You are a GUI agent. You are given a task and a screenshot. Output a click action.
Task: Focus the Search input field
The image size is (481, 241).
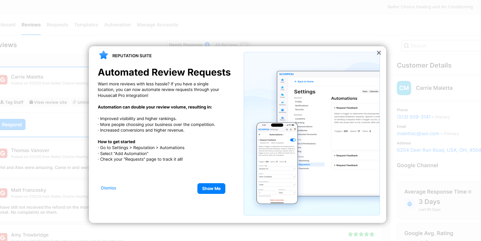click(x=443, y=46)
